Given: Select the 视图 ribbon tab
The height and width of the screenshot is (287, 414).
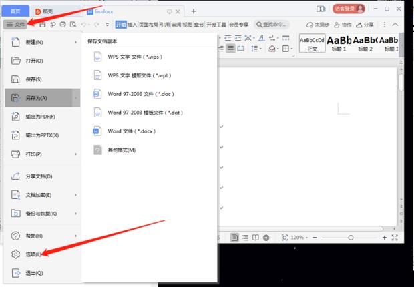Looking at the screenshot, I should [x=188, y=25].
